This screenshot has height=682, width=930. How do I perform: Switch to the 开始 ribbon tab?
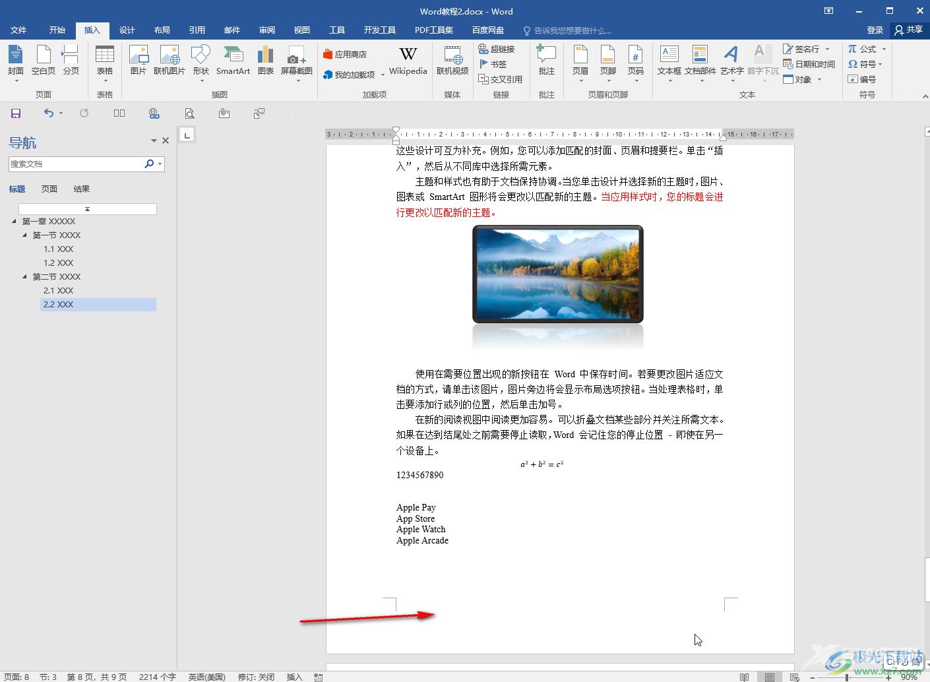point(57,30)
